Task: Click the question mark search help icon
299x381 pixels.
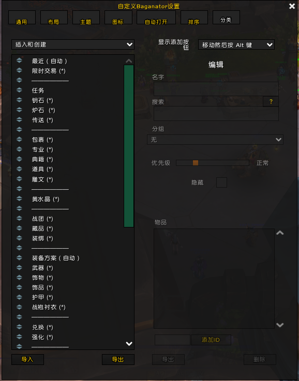Action: pos(271,101)
